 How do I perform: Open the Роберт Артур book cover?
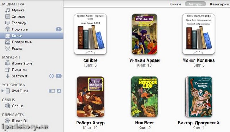pyautogui.click(x=90, y=97)
